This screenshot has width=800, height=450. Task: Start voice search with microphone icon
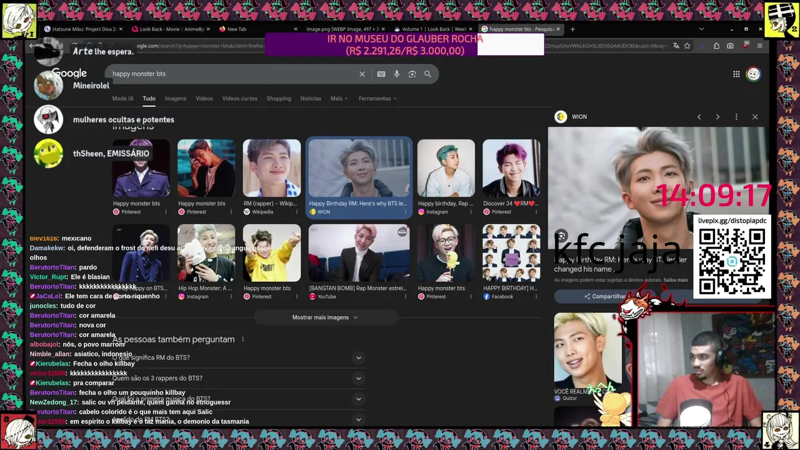pos(396,74)
